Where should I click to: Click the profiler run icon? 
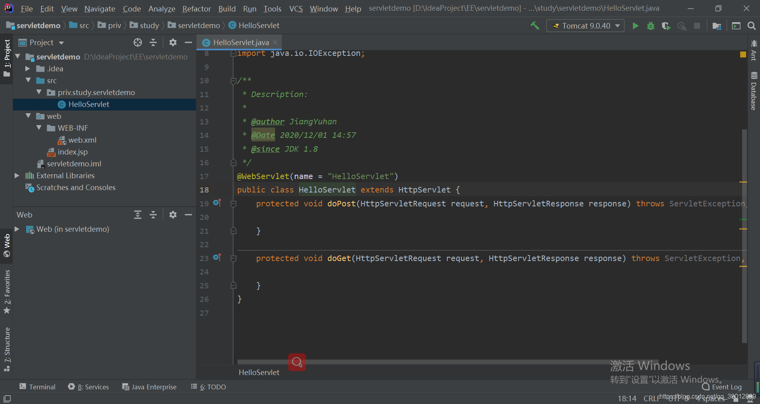click(682, 26)
